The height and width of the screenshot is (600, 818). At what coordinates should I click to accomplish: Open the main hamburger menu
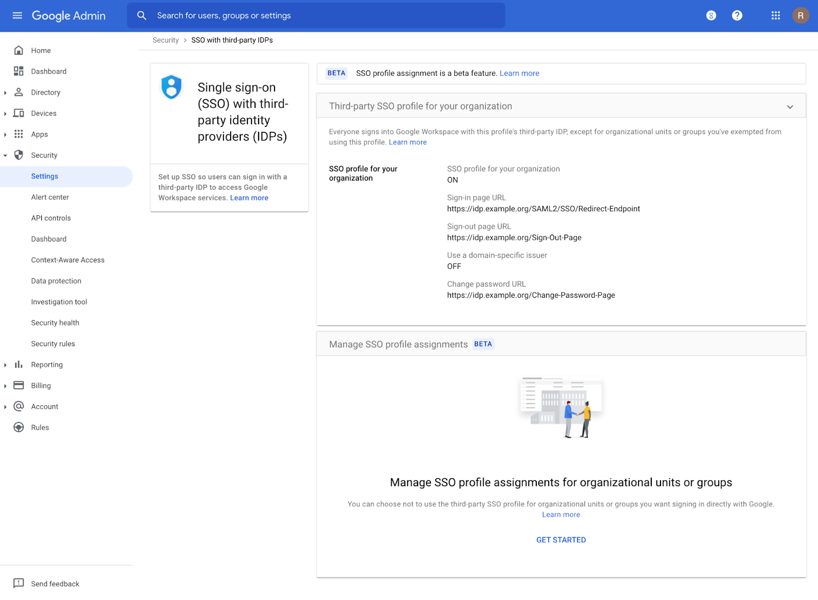[17, 15]
